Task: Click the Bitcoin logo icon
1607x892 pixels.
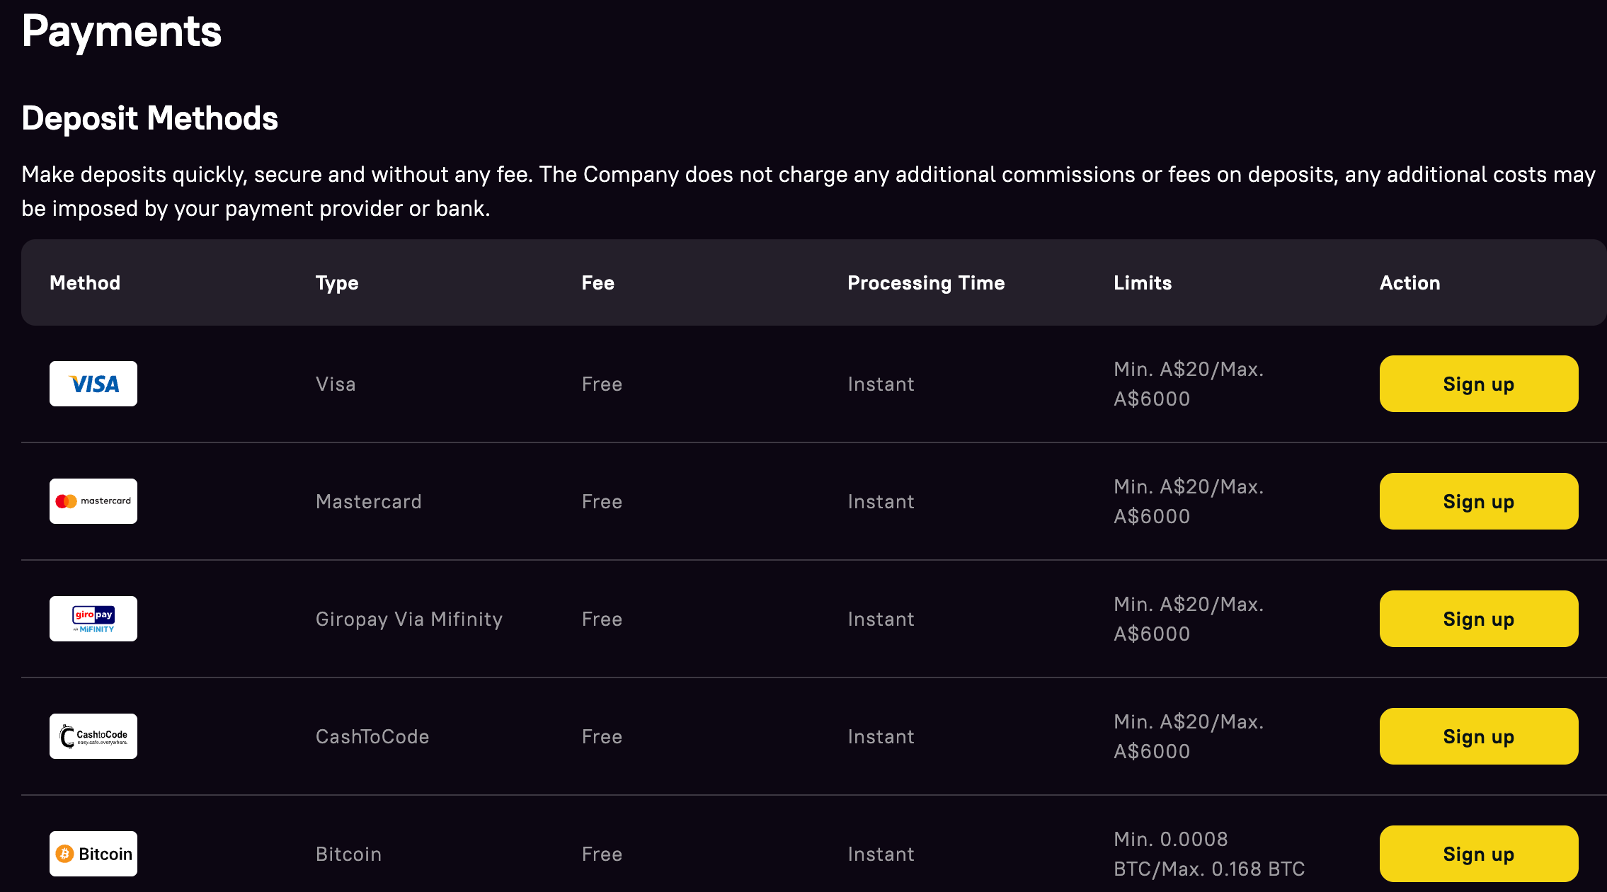Action: [93, 854]
